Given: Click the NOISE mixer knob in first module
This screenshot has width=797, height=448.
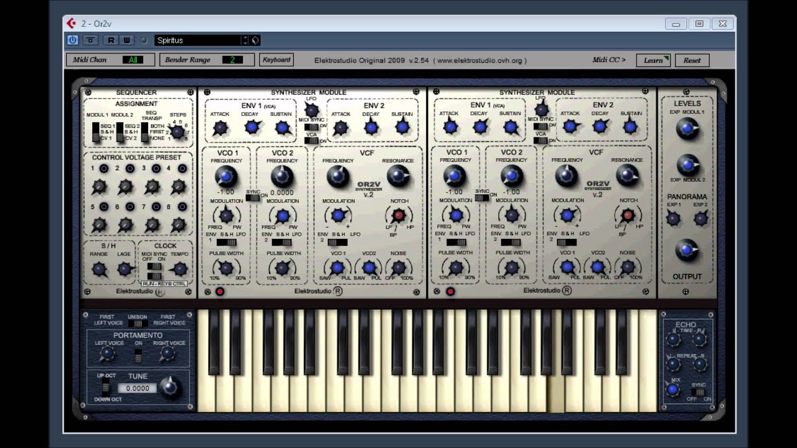Looking at the screenshot, I should coord(398,268).
